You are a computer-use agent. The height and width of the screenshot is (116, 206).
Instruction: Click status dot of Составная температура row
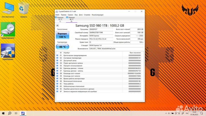pyautogui.click(x=57, y=58)
